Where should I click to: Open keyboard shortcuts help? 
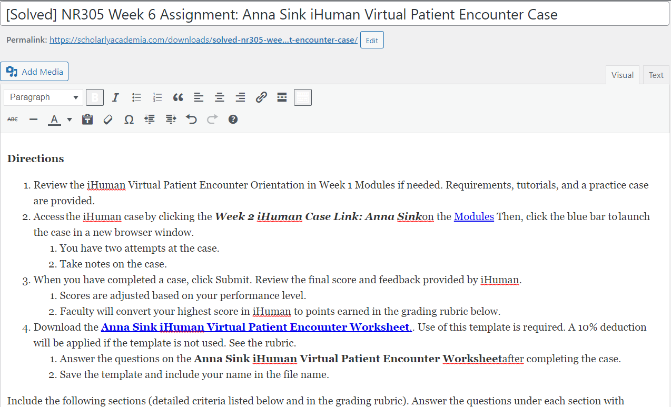233,120
